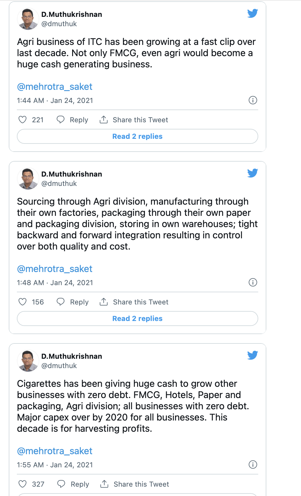301x496 pixels.
Task: Like the Sourcing tweet with 156 likes
Action: click(x=22, y=302)
